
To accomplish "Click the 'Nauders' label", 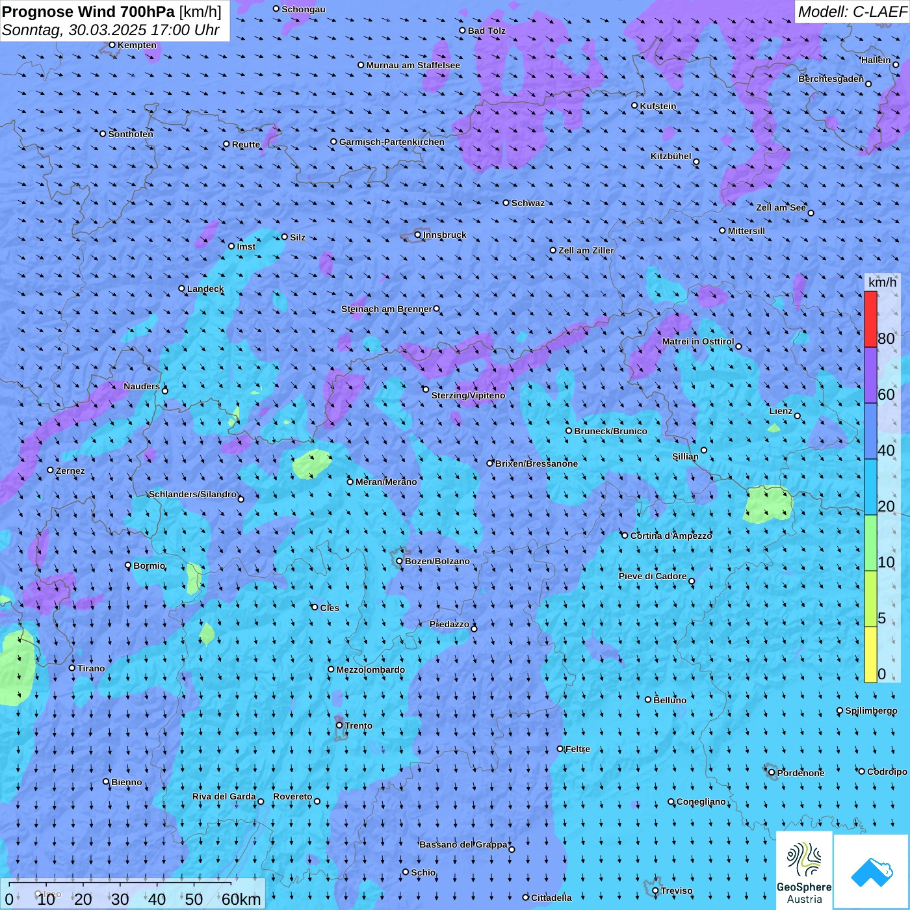I will 142,386.
